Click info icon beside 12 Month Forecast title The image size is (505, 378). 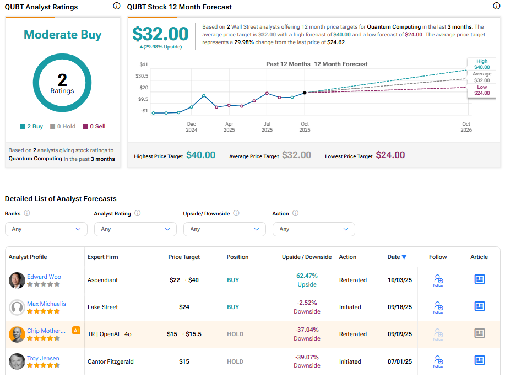tap(496, 6)
